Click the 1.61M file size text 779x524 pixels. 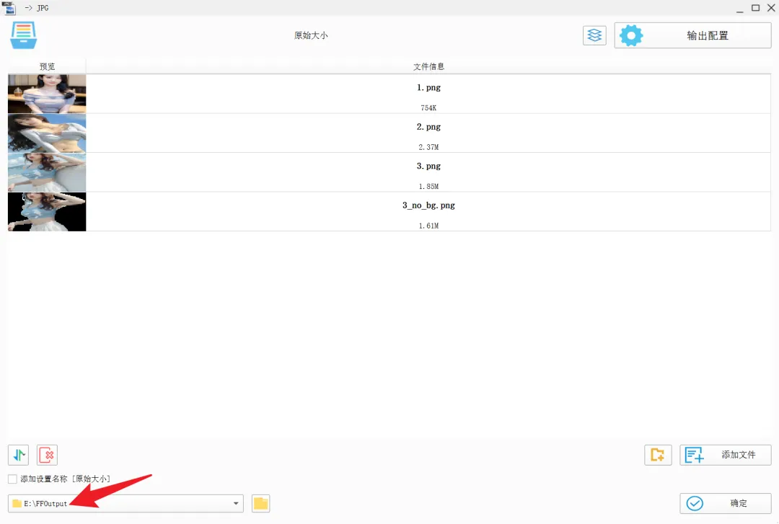(x=428, y=226)
